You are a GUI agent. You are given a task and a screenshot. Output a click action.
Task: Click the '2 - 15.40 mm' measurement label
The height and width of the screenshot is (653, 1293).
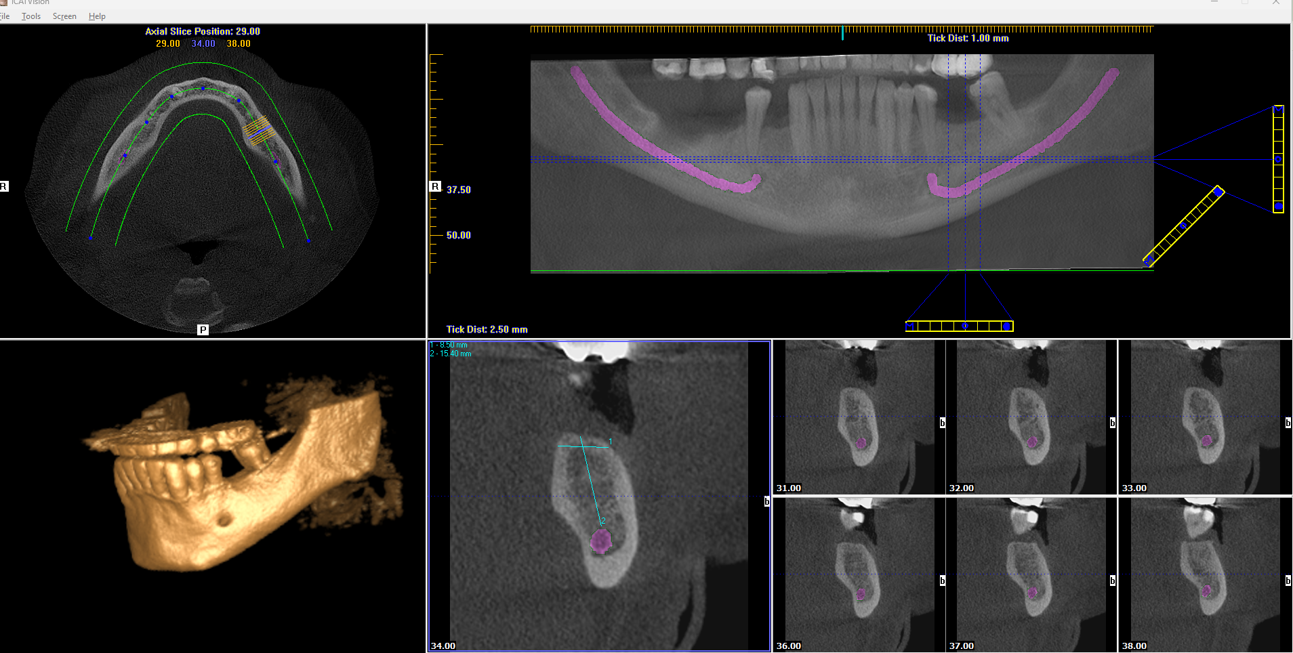pyautogui.click(x=450, y=353)
